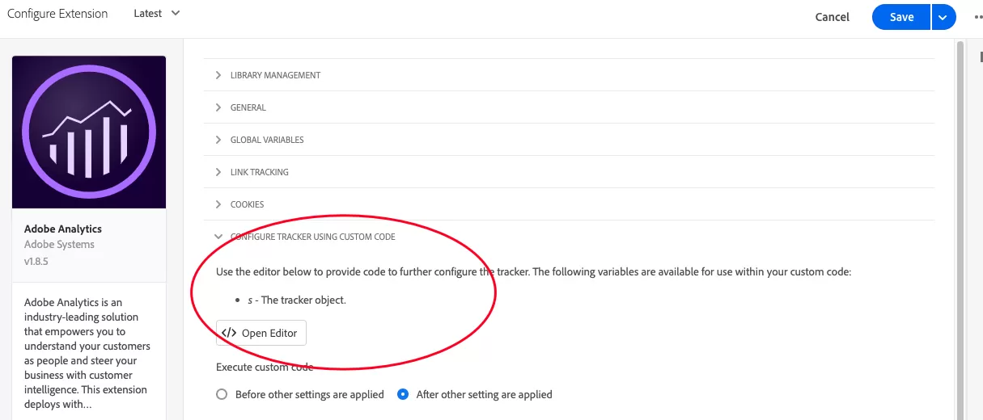Click the code brackets icon in Open Editor
This screenshot has height=420, width=983.
click(x=229, y=333)
